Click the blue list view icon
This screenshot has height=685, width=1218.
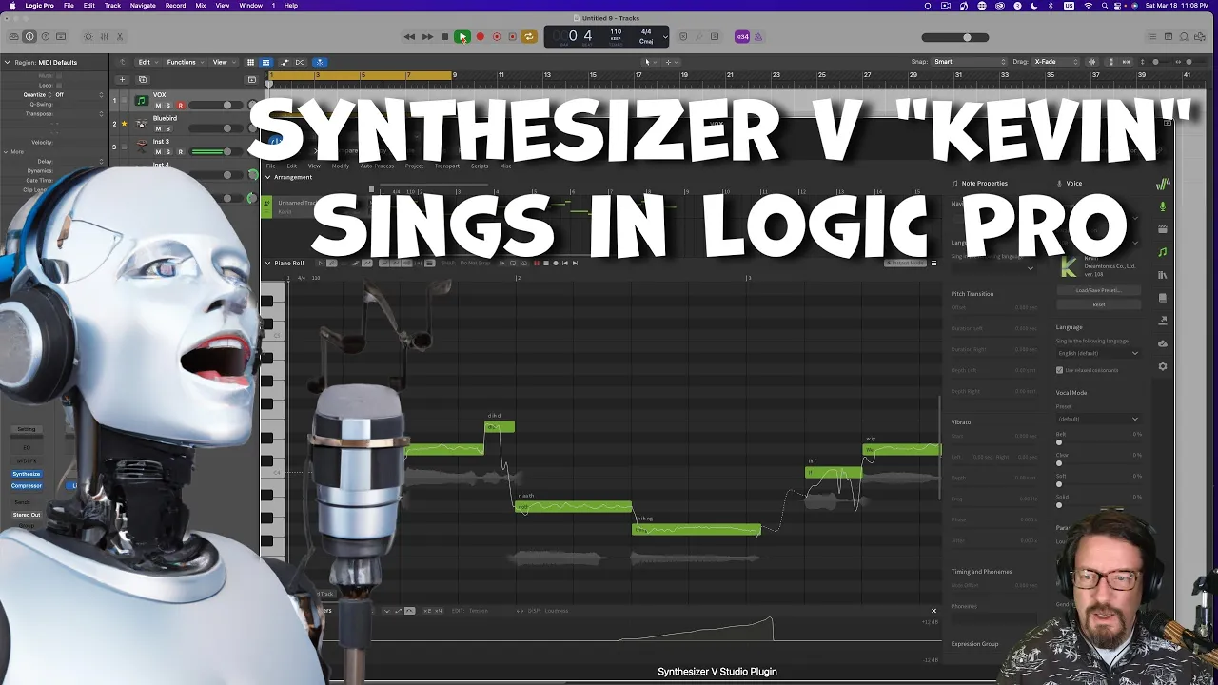265,62
